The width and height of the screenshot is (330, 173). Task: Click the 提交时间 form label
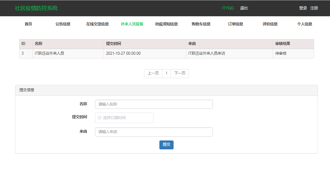pyautogui.click(x=79, y=117)
